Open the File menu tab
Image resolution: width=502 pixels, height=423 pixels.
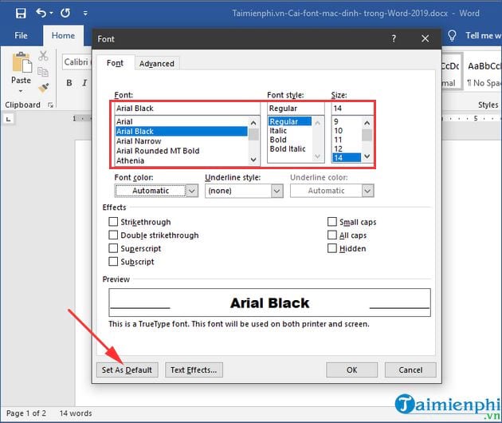(x=22, y=35)
